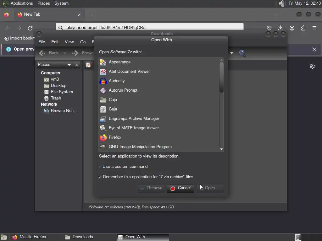This screenshot has width=322, height=241.
Task: Reload the page in Firefox
Action: (x=30, y=28)
